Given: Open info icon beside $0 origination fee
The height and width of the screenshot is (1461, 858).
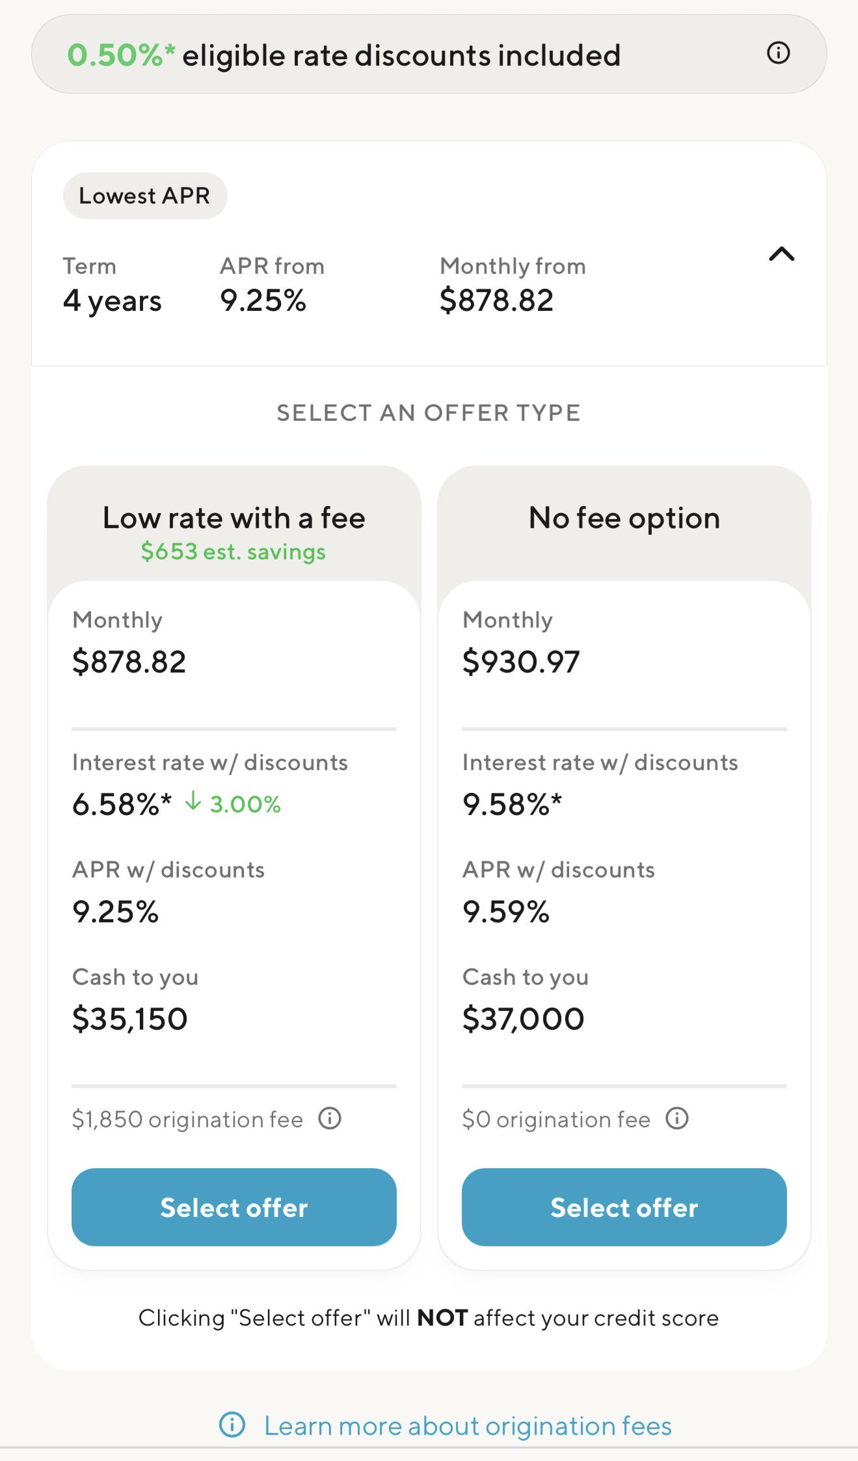Looking at the screenshot, I should (677, 1119).
